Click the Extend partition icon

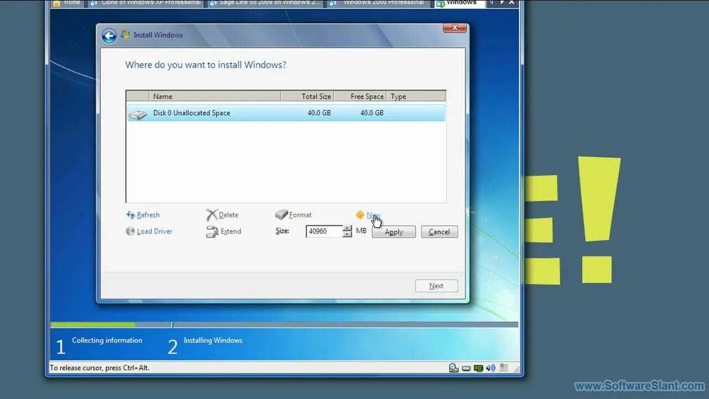(212, 232)
